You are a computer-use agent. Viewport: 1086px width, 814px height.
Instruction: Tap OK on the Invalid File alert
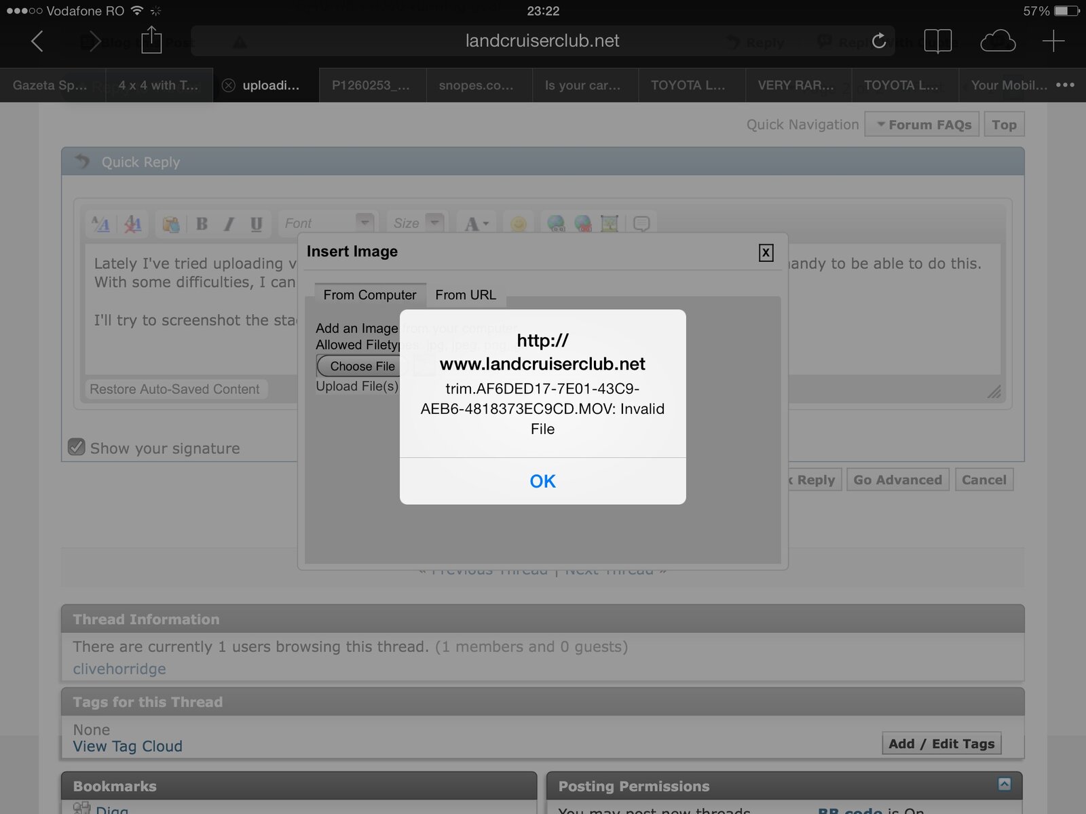point(542,481)
